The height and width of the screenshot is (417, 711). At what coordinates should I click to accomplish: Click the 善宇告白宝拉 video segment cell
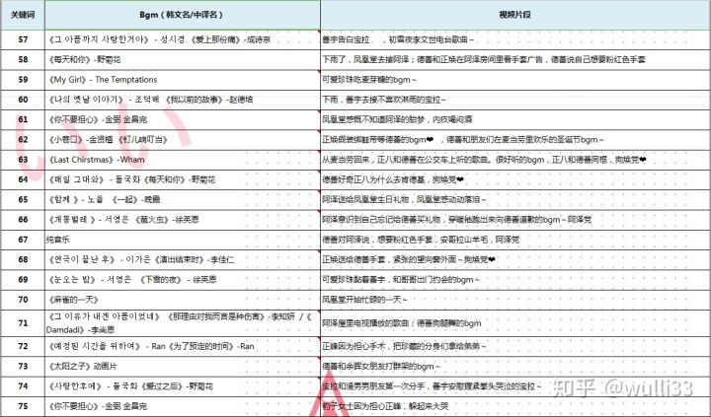pyautogui.click(x=515, y=39)
